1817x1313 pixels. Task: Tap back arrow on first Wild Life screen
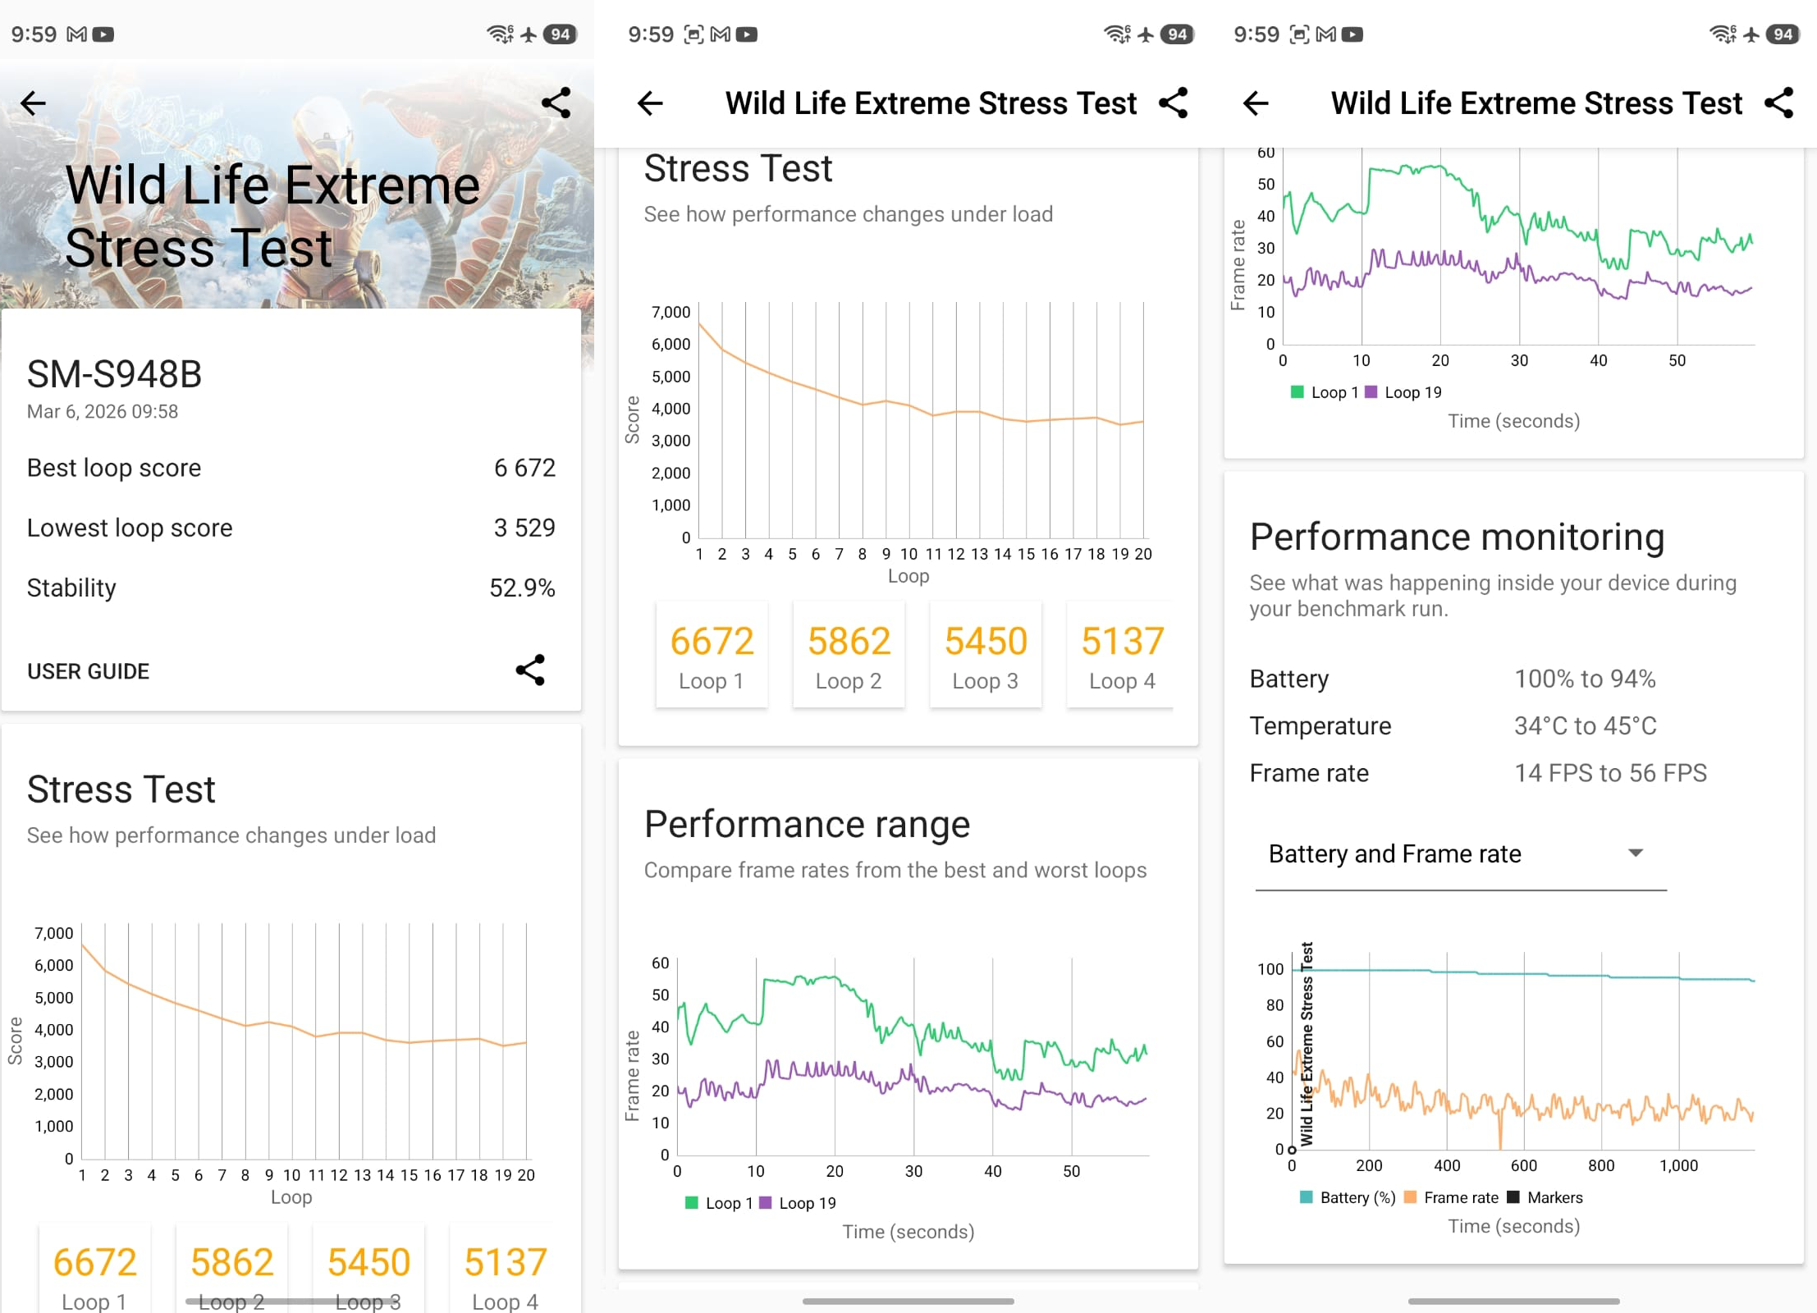tap(34, 103)
